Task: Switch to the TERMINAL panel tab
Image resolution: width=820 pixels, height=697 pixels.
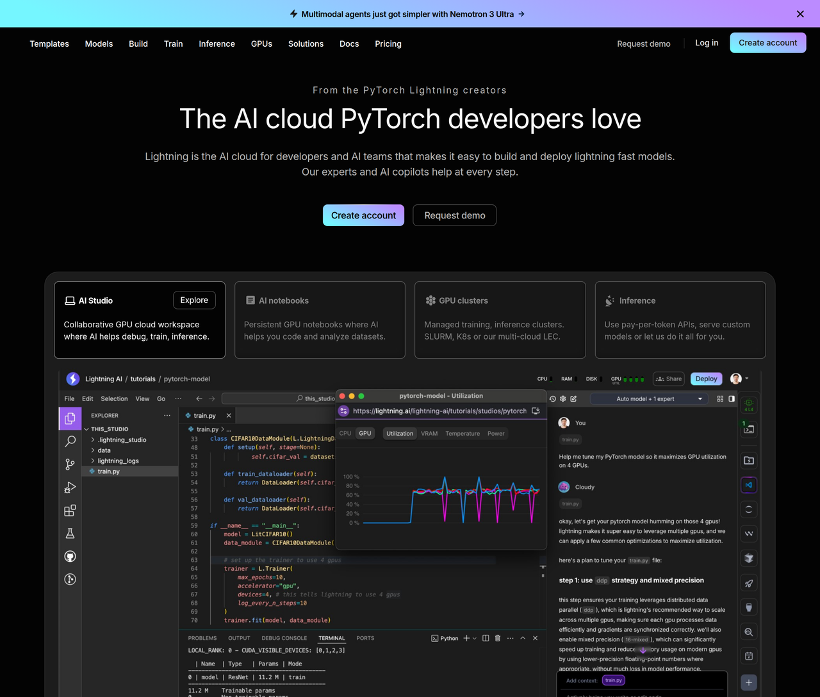Action: click(x=332, y=638)
